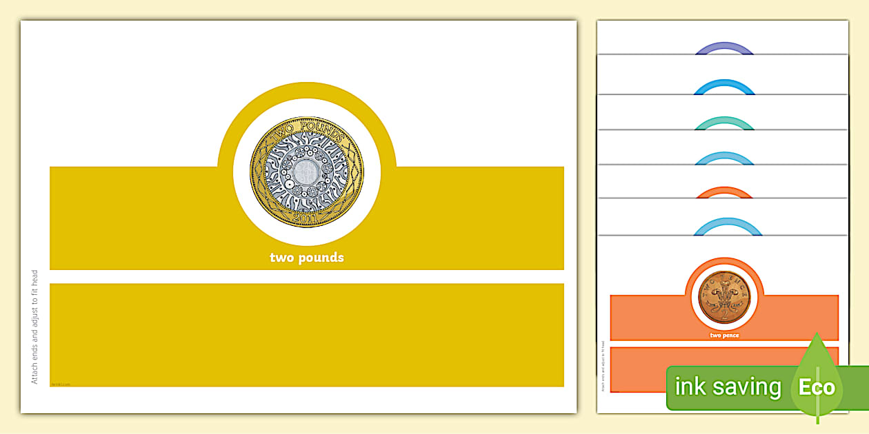Click the two pence copper coin
The height and width of the screenshot is (434, 869).
pos(724,298)
